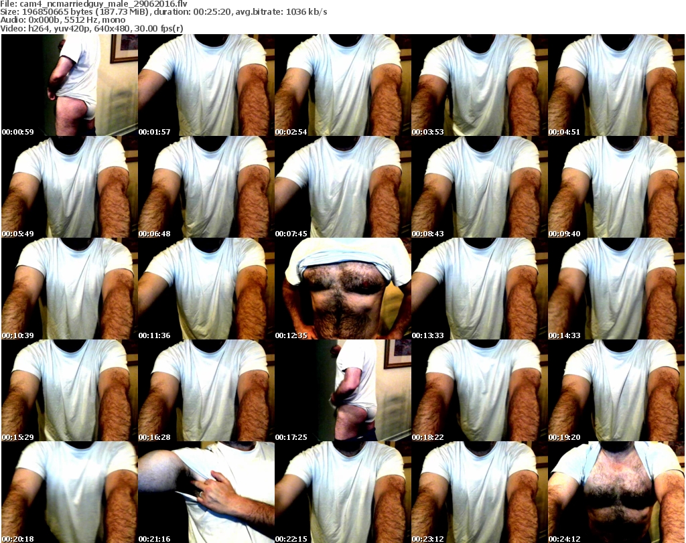Screen dimensions: 686x543
Task: Select the thumbnail stamped 00:05:49
Action: pos(70,187)
